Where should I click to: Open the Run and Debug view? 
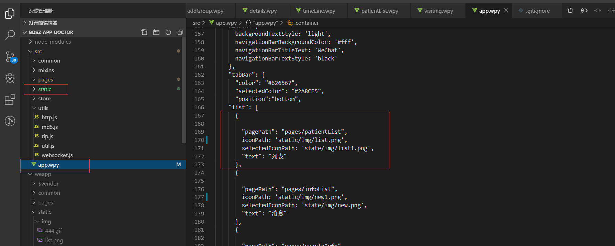click(x=10, y=78)
